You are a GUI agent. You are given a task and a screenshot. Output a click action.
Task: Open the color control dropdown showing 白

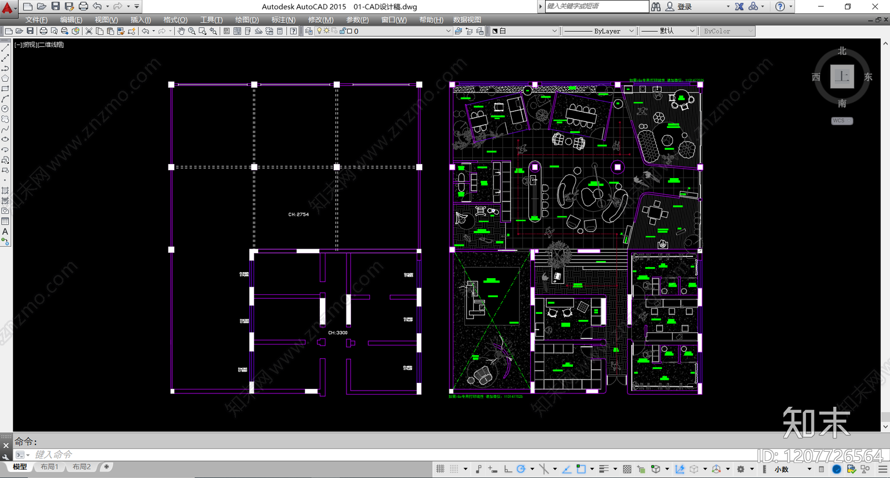[525, 31]
